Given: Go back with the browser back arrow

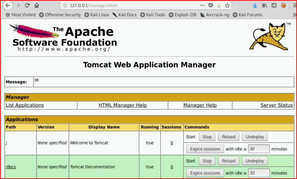Looking at the screenshot, I should tap(8, 5).
